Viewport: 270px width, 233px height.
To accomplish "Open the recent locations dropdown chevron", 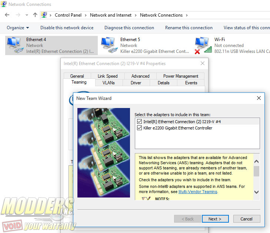I will pos(27,15).
